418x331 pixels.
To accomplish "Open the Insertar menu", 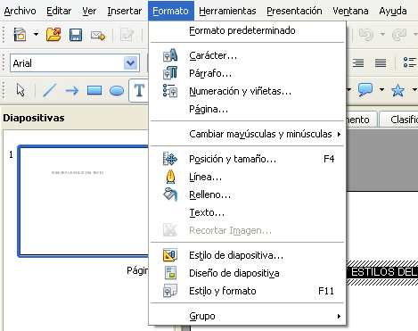I will coord(125,11).
